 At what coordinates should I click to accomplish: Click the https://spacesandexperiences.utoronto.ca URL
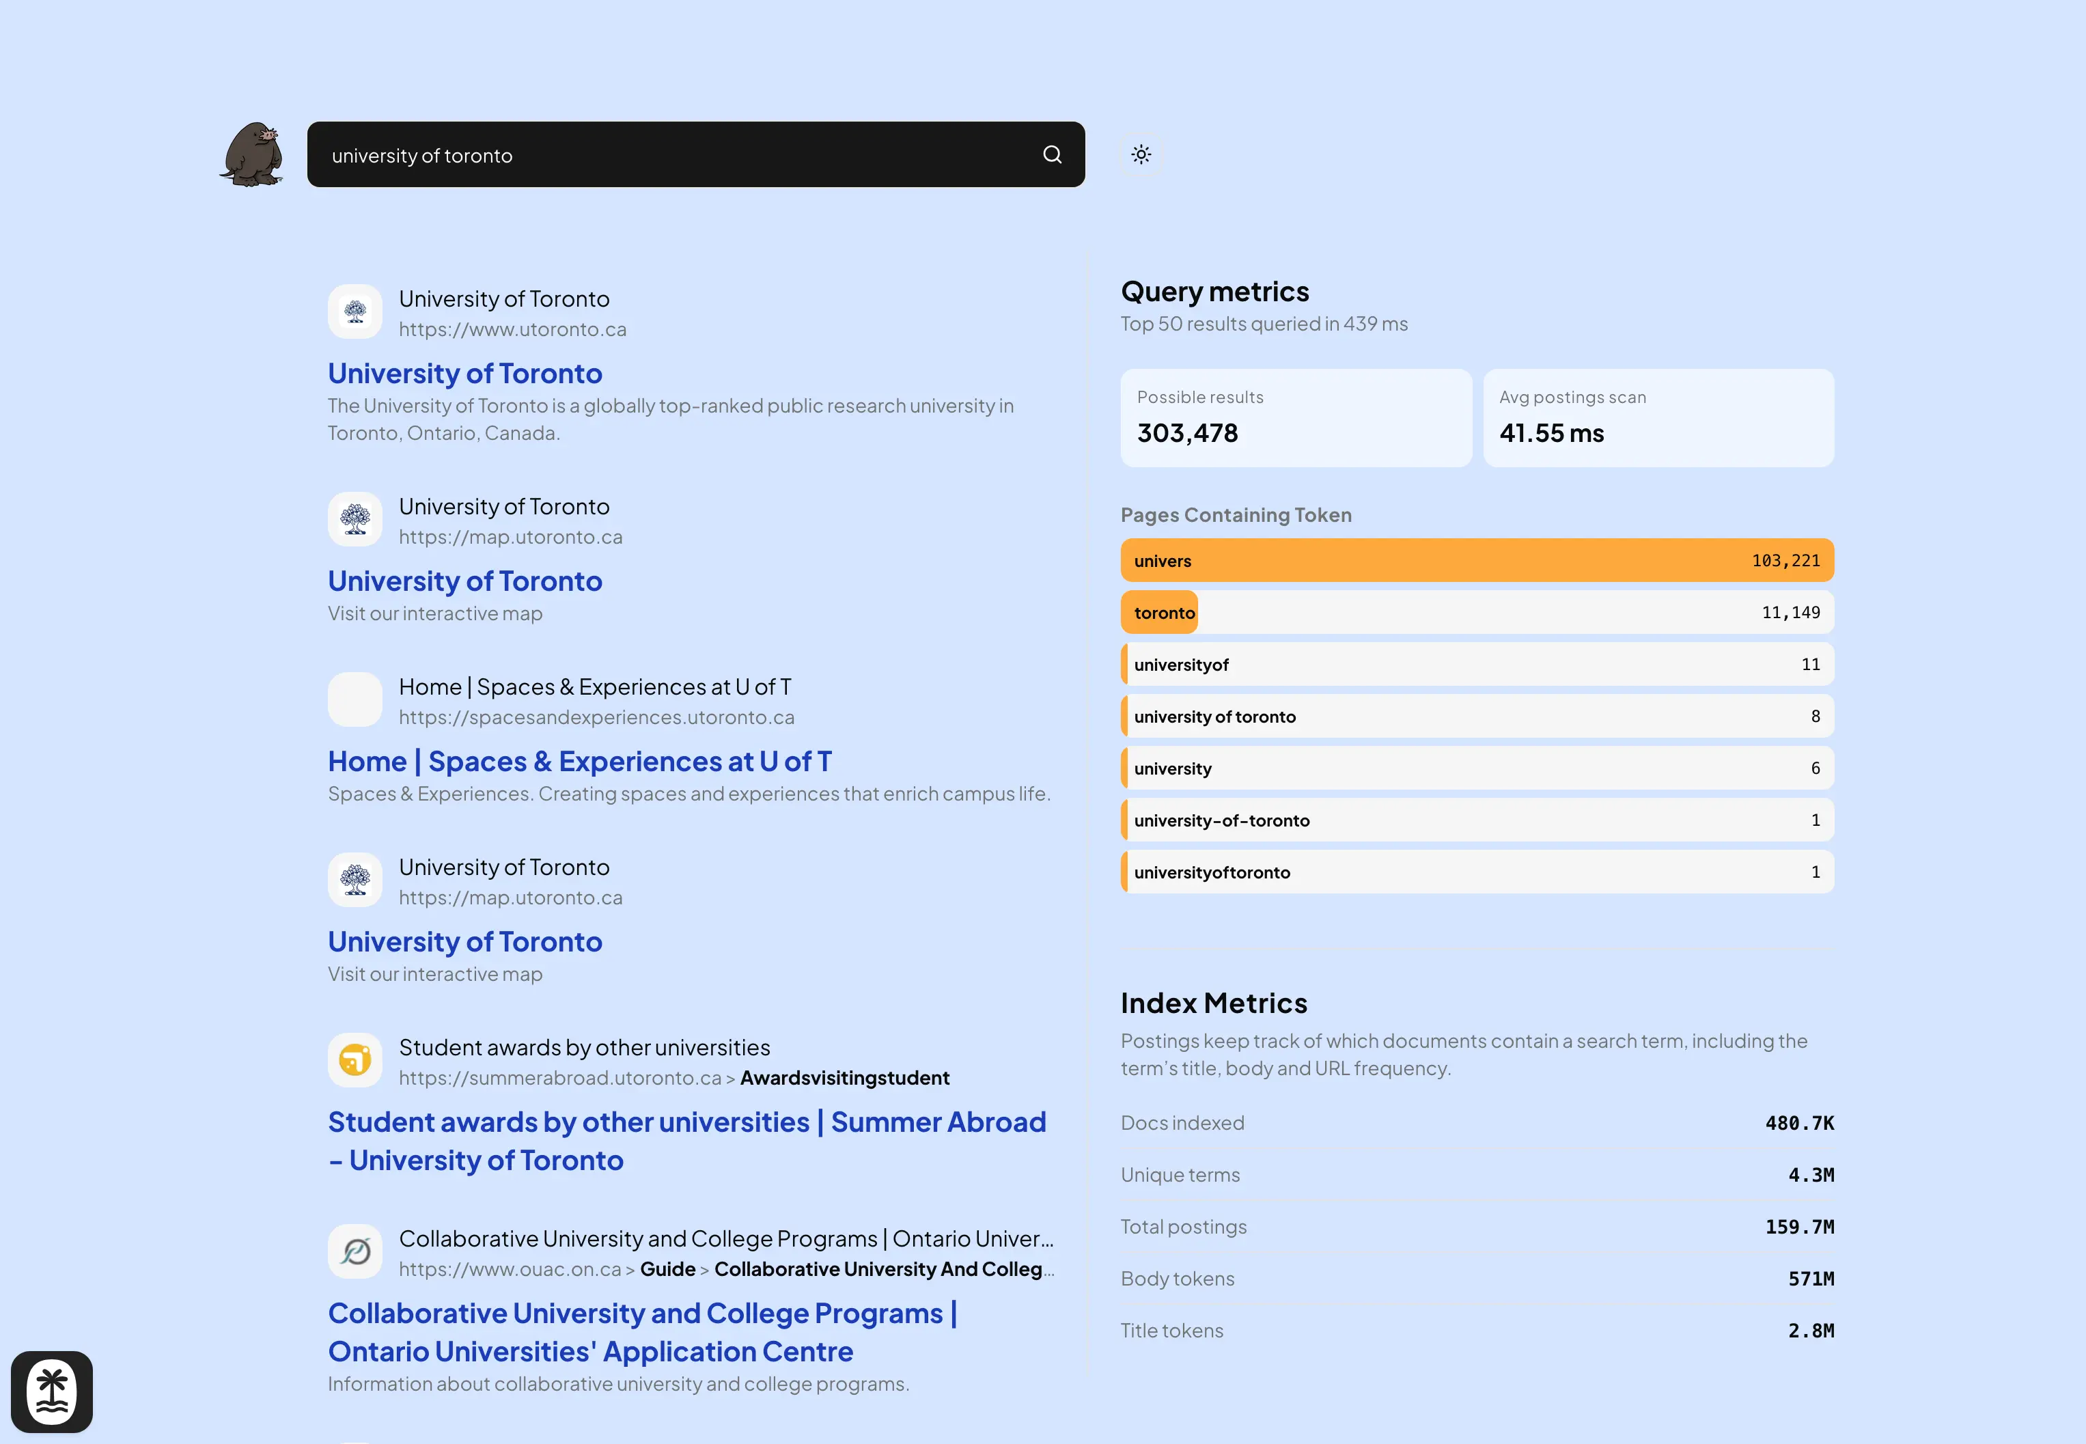(x=597, y=717)
